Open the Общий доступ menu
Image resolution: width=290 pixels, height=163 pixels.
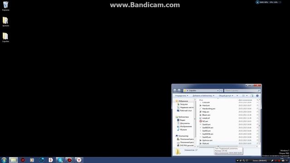point(226,96)
